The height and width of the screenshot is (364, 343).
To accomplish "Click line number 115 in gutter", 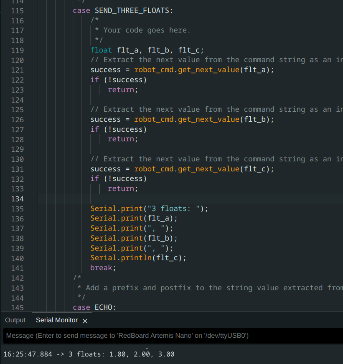I will tap(18, 11).
